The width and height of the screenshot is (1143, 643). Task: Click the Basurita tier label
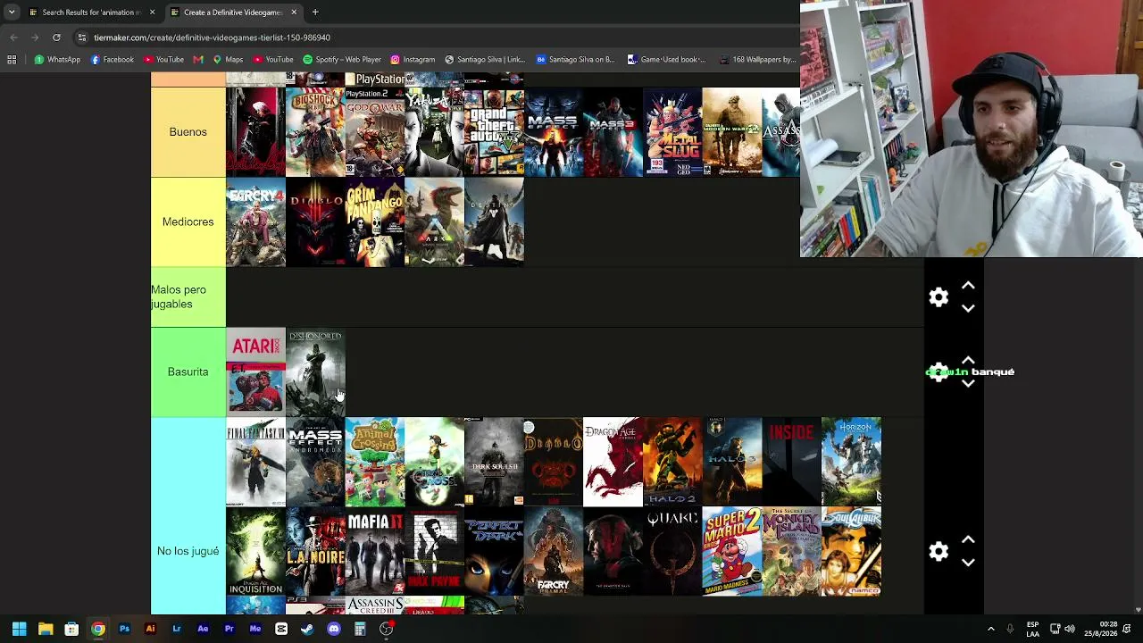pyautogui.click(x=188, y=372)
